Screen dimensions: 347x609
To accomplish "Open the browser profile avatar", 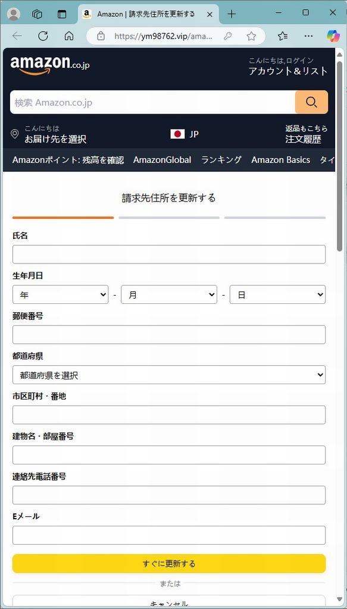I will 14,14.
